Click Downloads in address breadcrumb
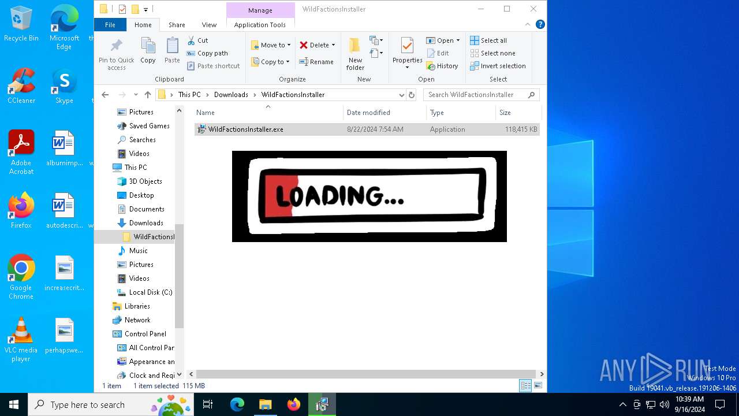The height and width of the screenshot is (416, 739). click(231, 95)
